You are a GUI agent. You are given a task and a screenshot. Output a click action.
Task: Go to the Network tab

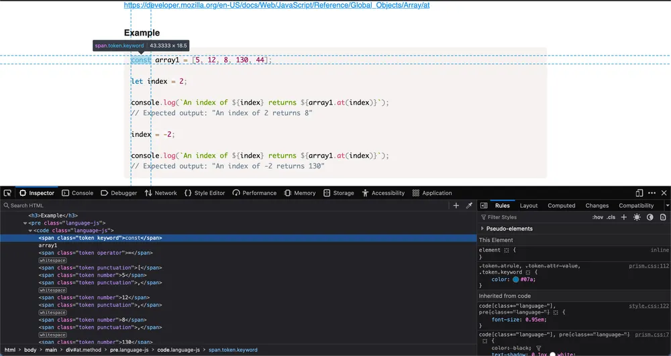[x=161, y=193]
